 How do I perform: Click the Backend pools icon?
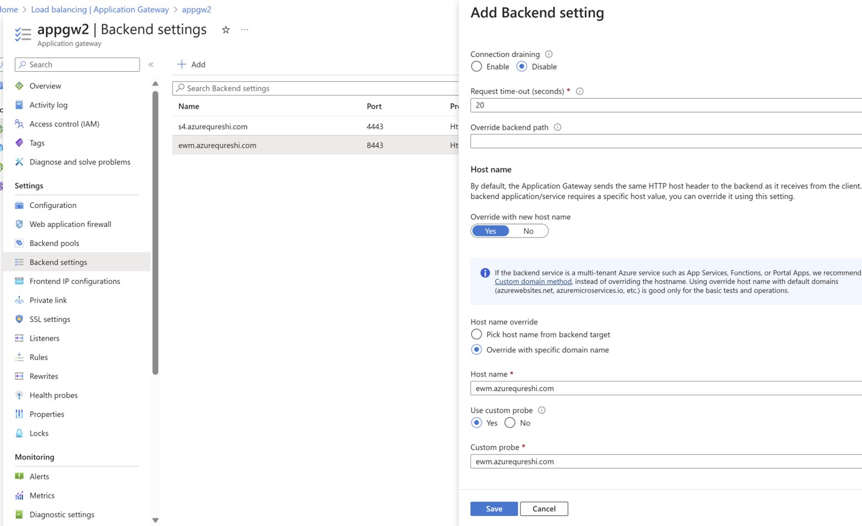pyautogui.click(x=19, y=243)
